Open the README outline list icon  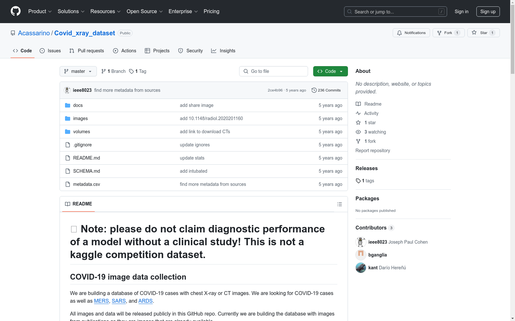click(339, 204)
